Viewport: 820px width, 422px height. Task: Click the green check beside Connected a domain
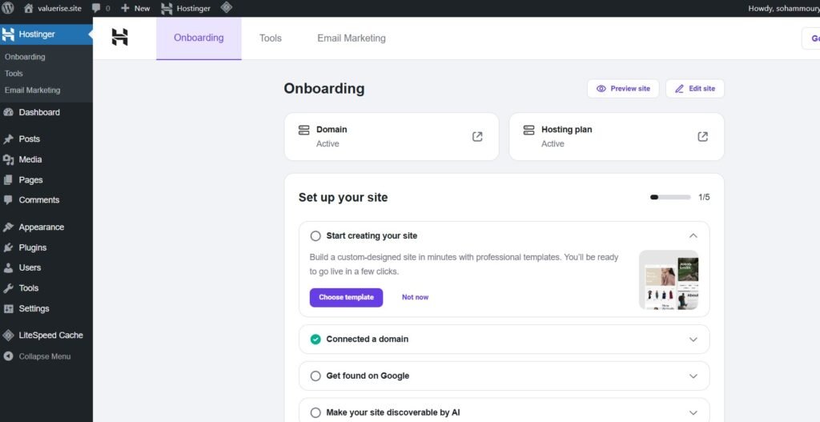click(x=316, y=340)
